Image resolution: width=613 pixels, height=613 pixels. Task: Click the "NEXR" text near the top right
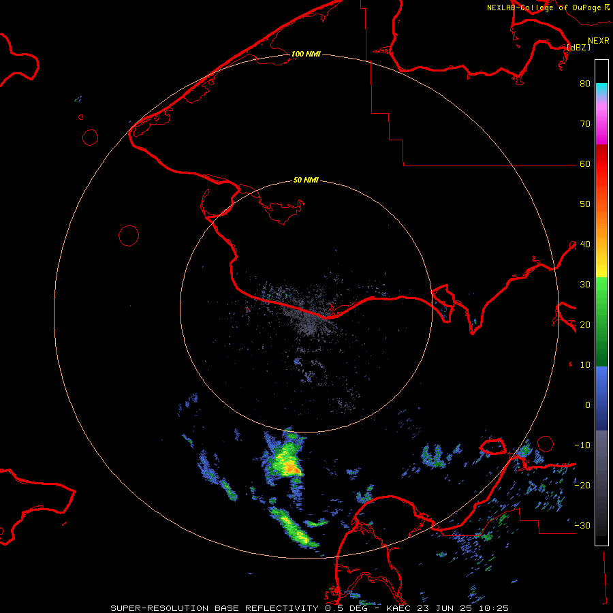coord(599,41)
